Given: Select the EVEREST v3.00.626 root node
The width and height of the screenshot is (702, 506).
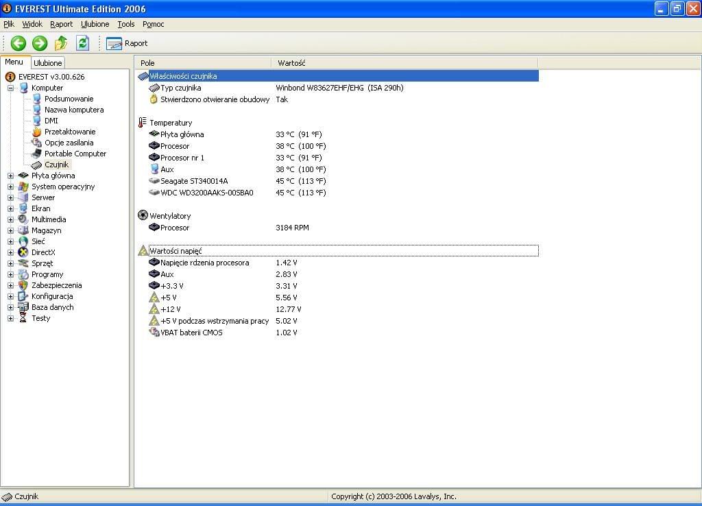Looking at the screenshot, I should tap(51, 77).
